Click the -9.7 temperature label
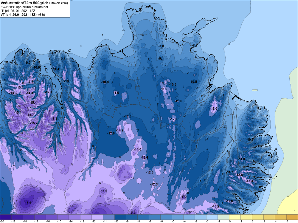 [62, 59]
